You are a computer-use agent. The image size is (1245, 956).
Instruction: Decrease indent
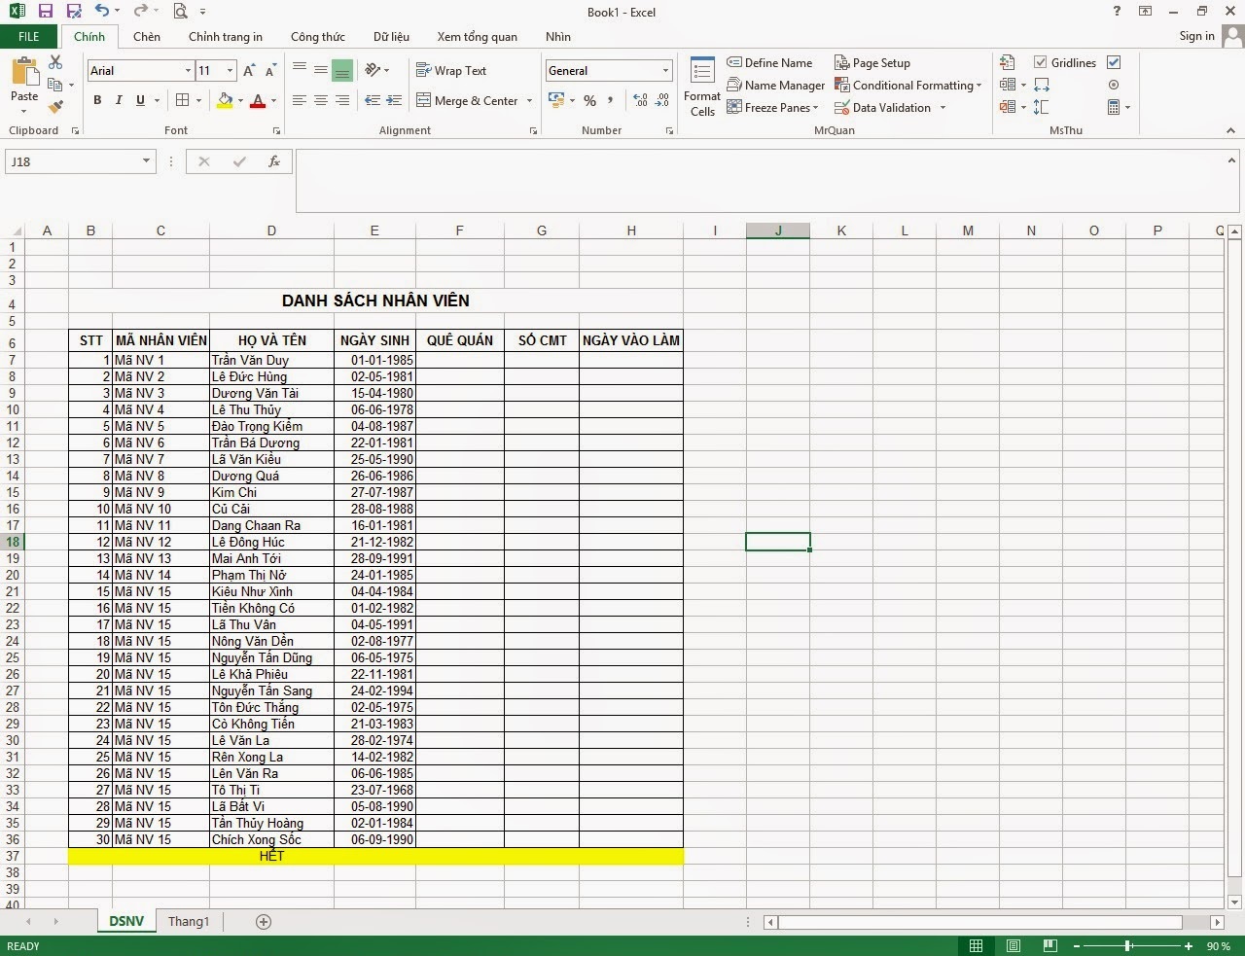point(373,100)
